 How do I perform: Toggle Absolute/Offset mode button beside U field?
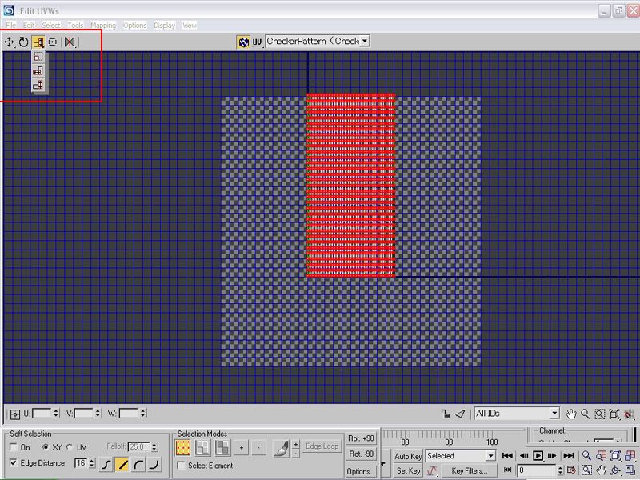14,414
